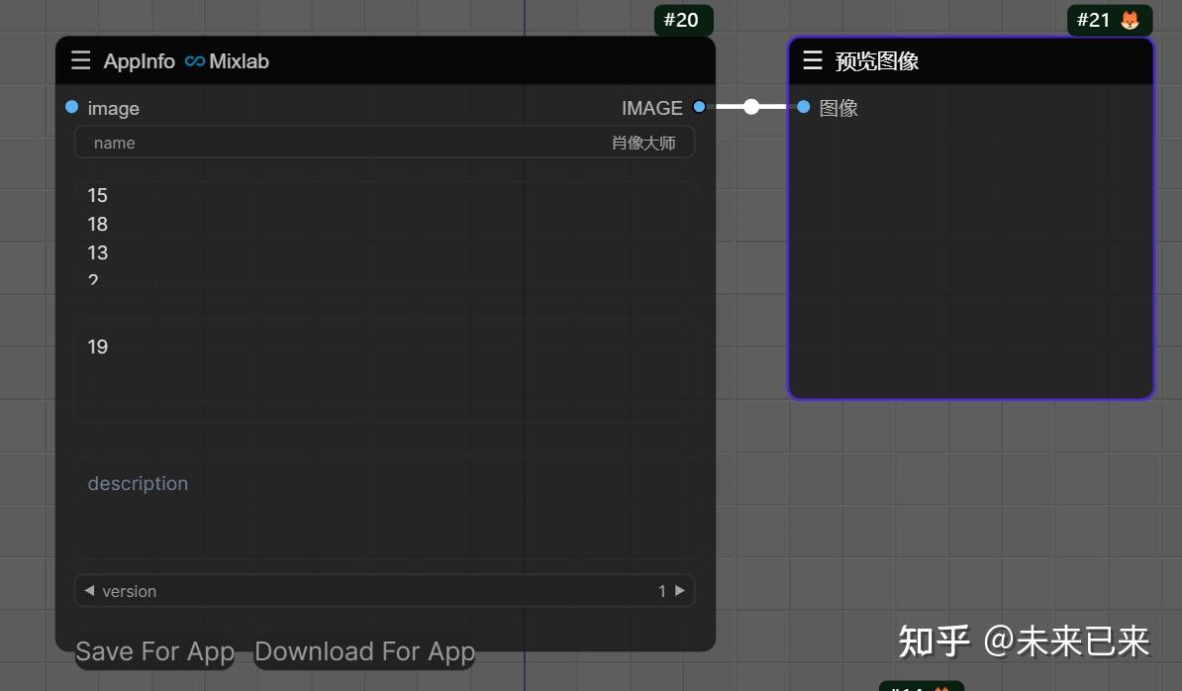Click the name field showing 肖像大师

pyautogui.click(x=385, y=142)
